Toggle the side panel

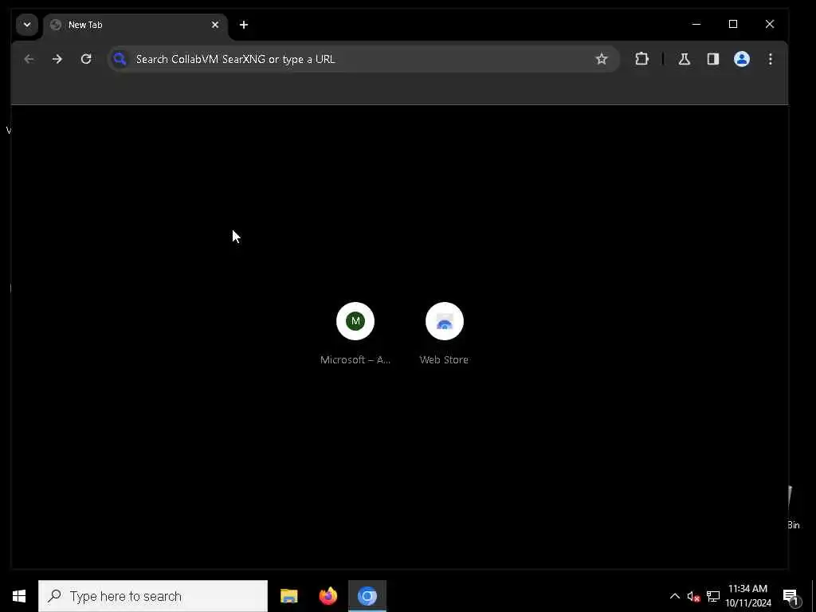(x=713, y=59)
